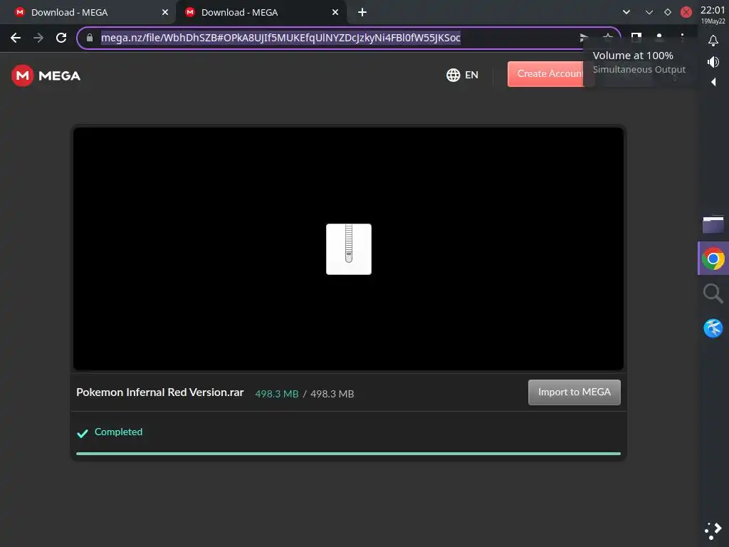The image size is (729, 547).
Task: Click the volume speaker icon
Action: (x=713, y=62)
